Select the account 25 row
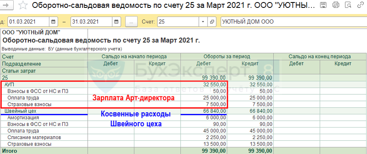The height and width of the screenshot is (154, 367). tap(183, 78)
